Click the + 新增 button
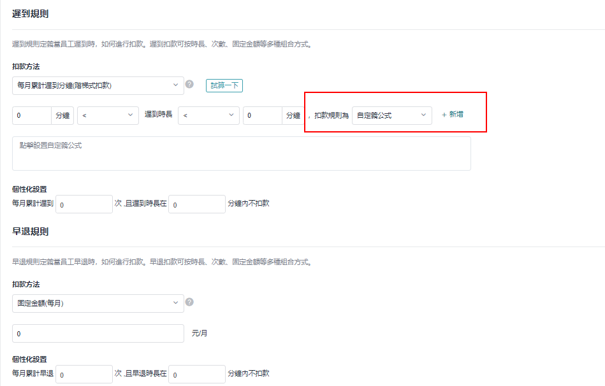This screenshot has width=605, height=386. (x=452, y=115)
